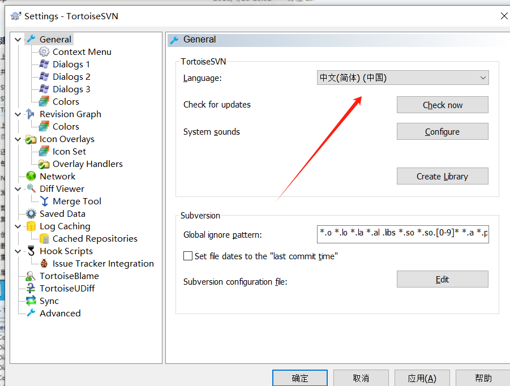
Task: Enable set file dates to last commit time
Action: [188, 256]
